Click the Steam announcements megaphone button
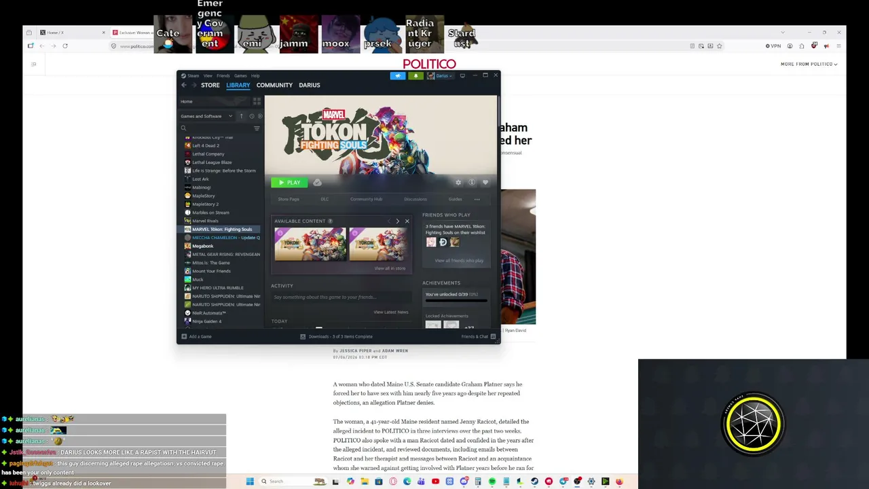Image resolution: width=869 pixels, height=489 pixels. point(398,76)
